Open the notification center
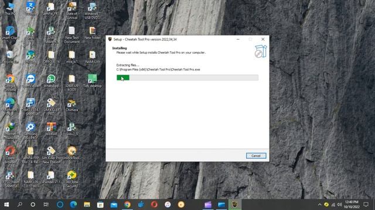The height and width of the screenshot is (210, 375). 366,205
